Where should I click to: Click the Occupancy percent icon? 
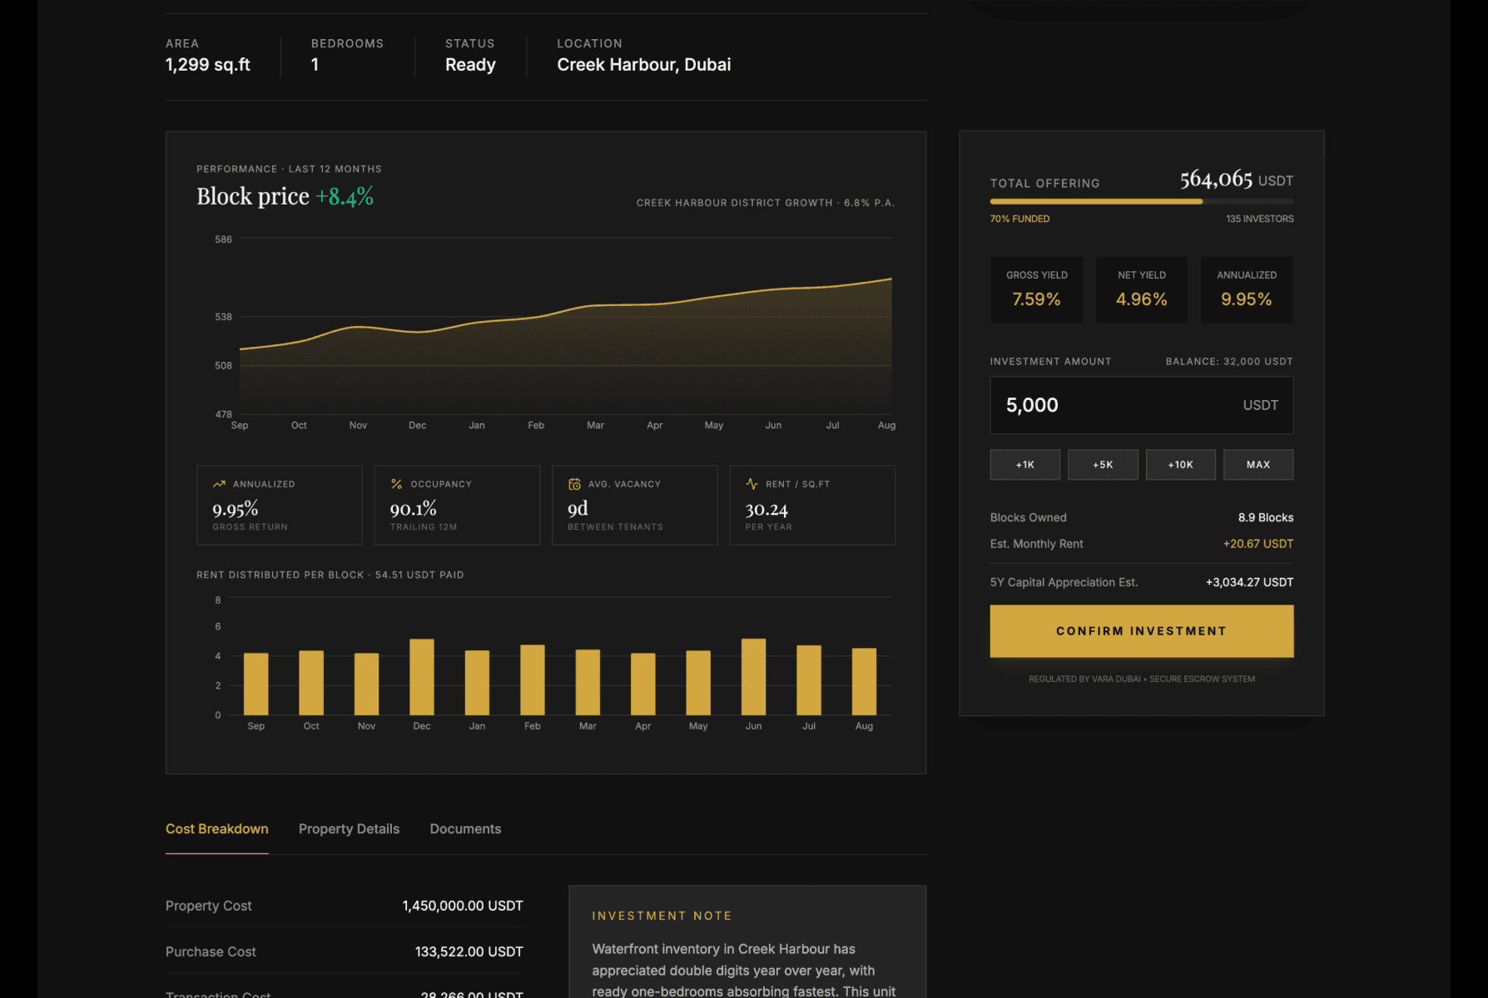[x=397, y=484]
